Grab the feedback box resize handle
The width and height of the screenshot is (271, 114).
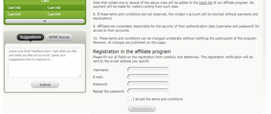(80, 76)
